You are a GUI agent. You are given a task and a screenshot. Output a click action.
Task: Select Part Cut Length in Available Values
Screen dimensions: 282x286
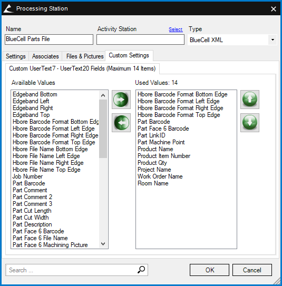[32, 211]
